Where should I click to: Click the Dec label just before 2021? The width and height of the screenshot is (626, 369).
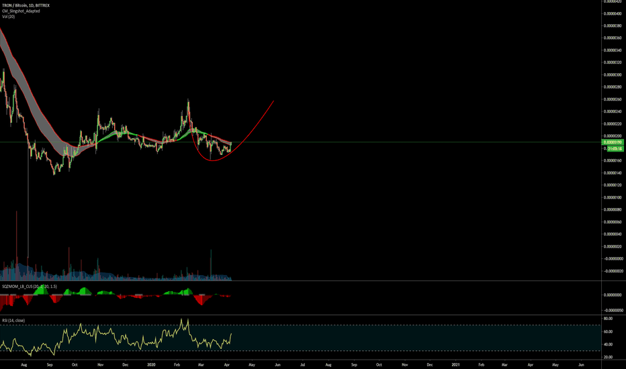[x=430, y=364]
